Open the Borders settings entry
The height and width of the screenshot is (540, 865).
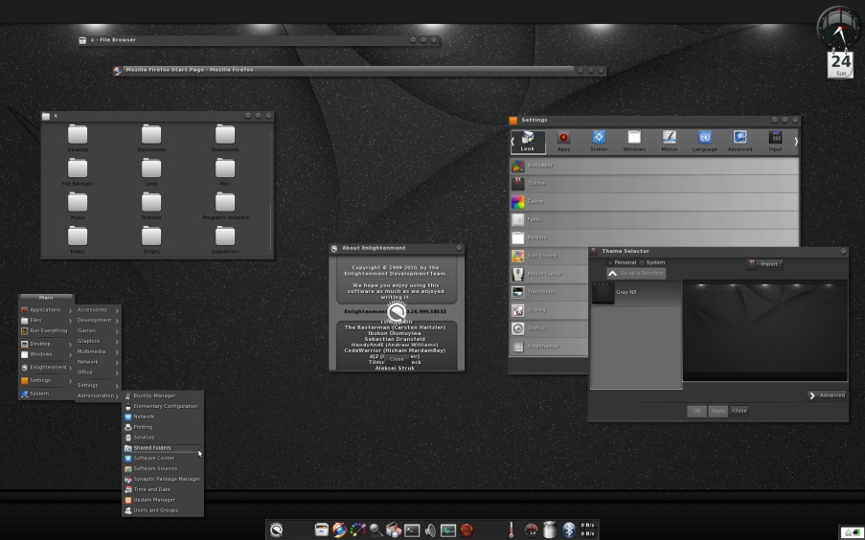[x=654, y=238]
